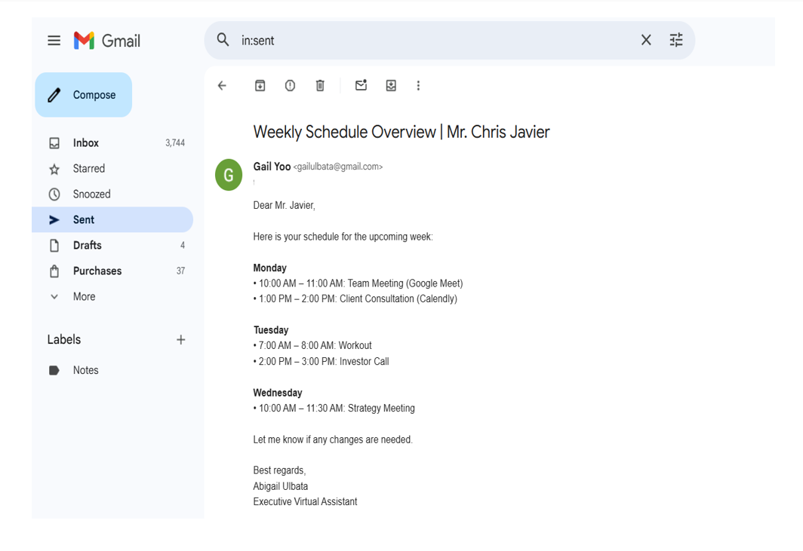Click the Inbox unread count 3,744
This screenshot has width=803, height=551.
tap(175, 142)
